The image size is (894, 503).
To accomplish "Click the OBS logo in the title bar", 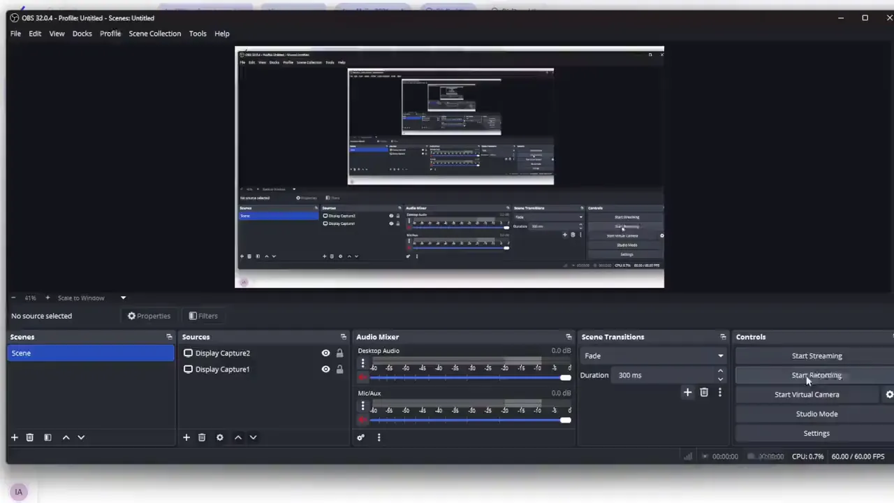I will click(x=15, y=17).
